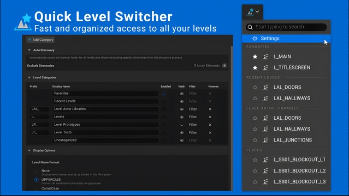Open the L_SS01_BLOCKOUT_L3 level
Screen dimensions: 349x196
(299, 182)
